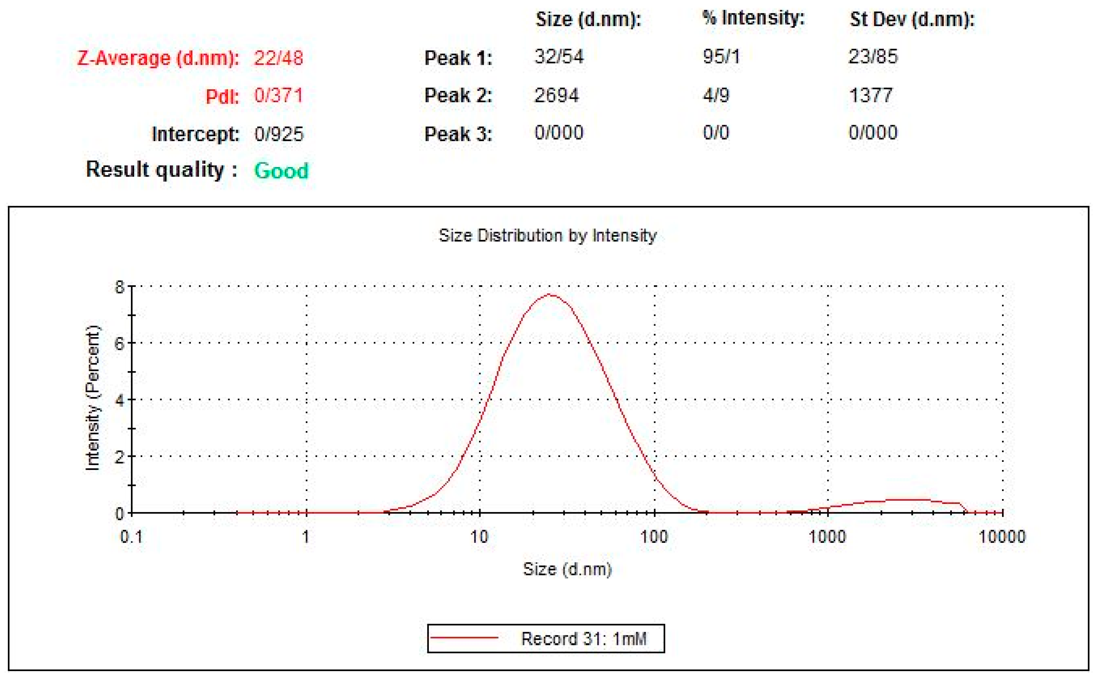
Task: Click Peak 3 intensity value 0/0
Action: (716, 133)
